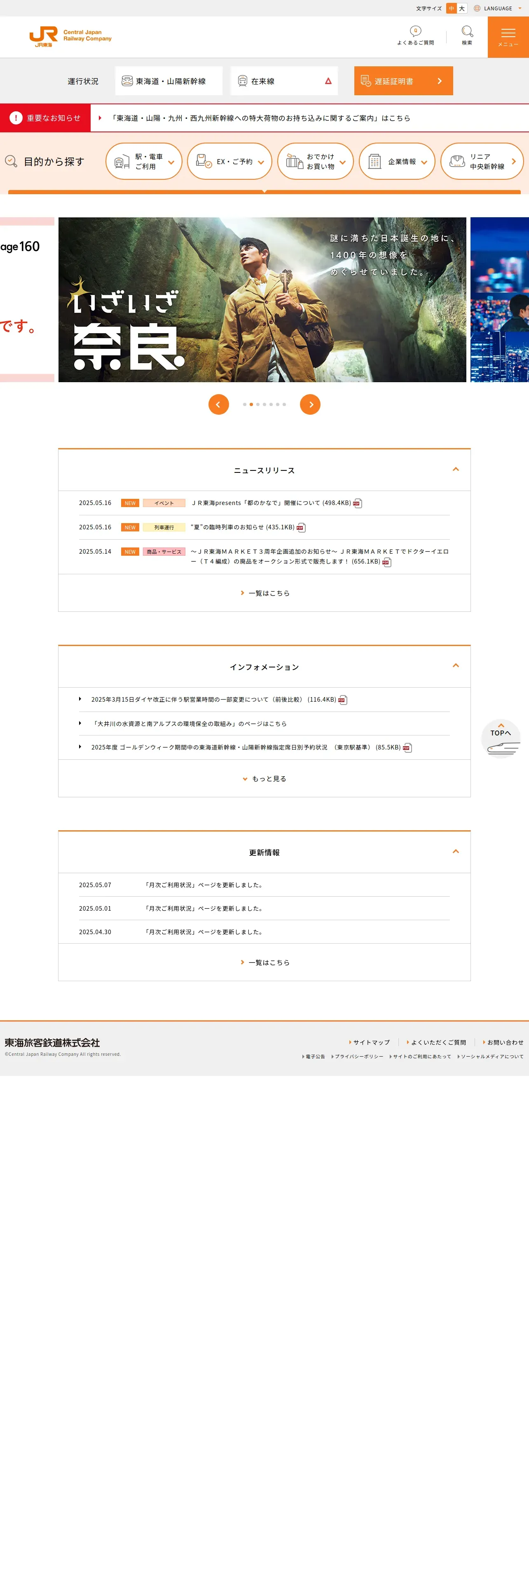The image size is (529, 1588).
Task: Click the luggage icon in おでかけお買い物
Action: [294, 162]
